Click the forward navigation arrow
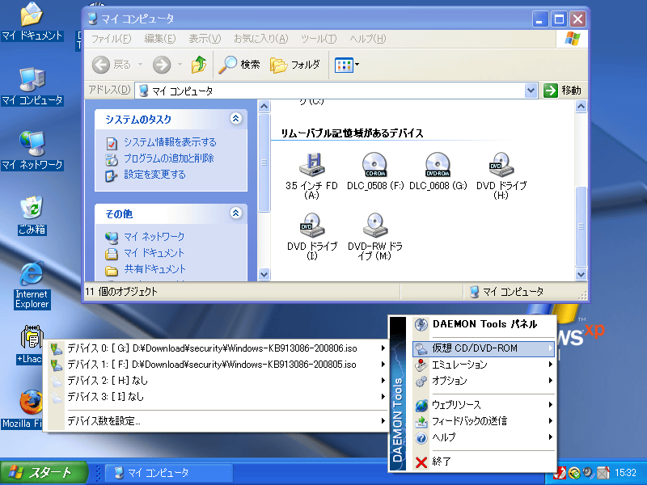Screen dimensions: 647x485 [162, 65]
